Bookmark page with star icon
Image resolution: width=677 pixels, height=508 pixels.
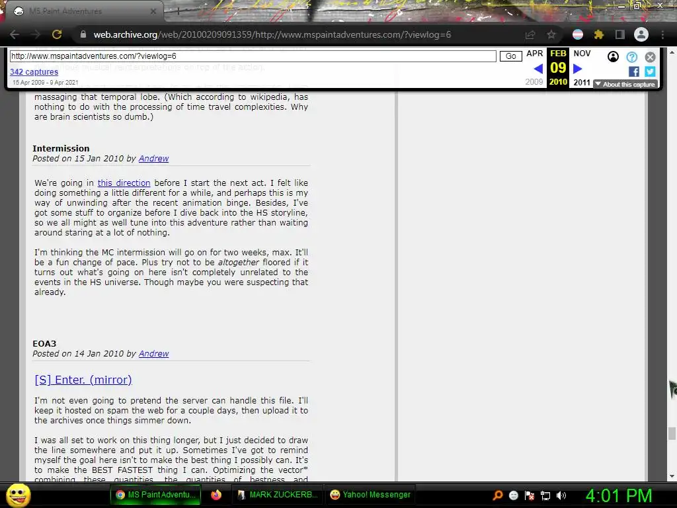tap(551, 34)
